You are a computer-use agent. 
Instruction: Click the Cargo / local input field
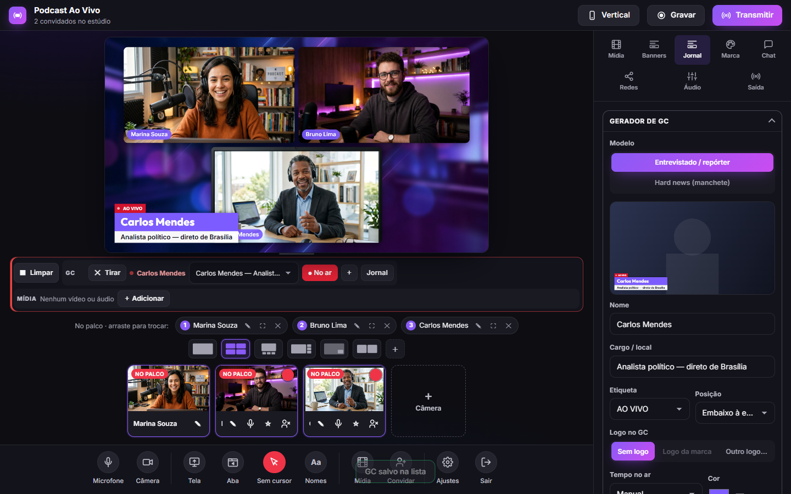coord(692,367)
